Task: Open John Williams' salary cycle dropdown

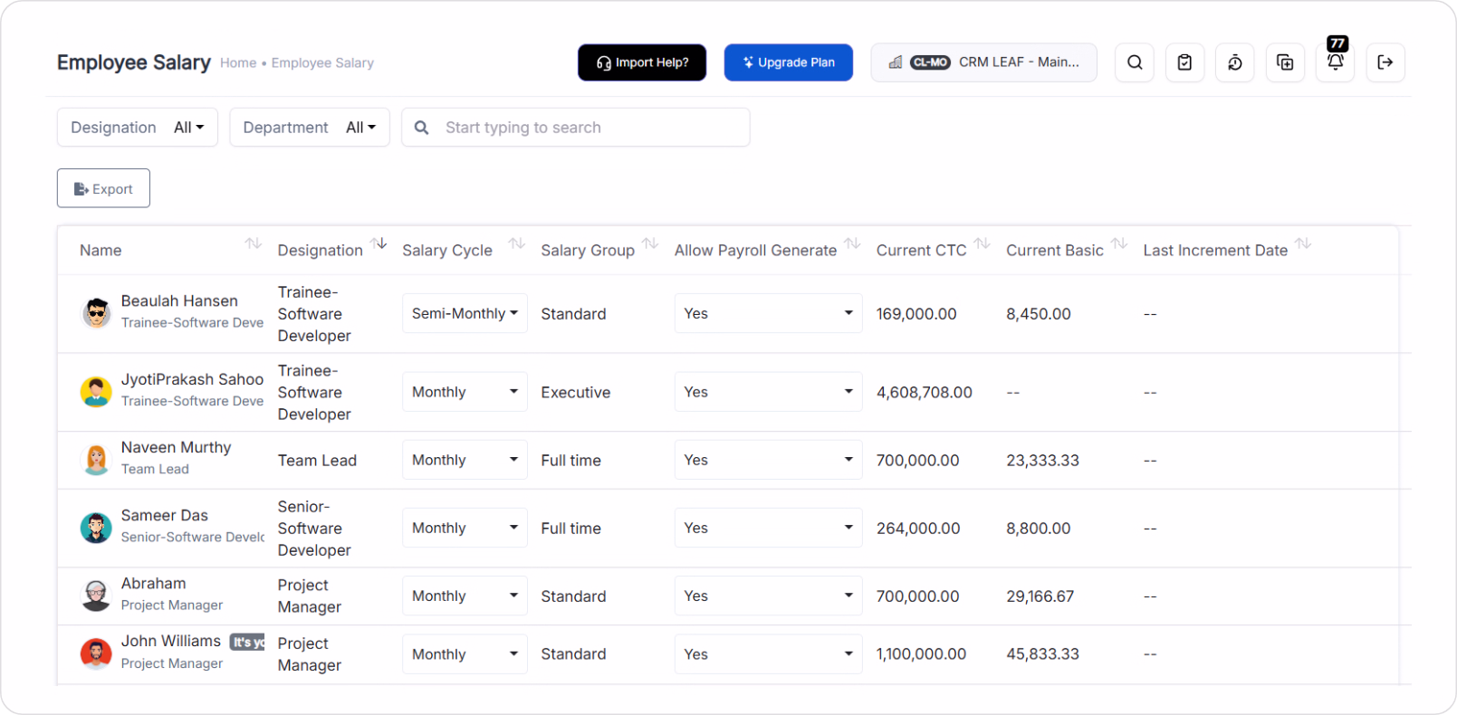Action: click(x=465, y=653)
